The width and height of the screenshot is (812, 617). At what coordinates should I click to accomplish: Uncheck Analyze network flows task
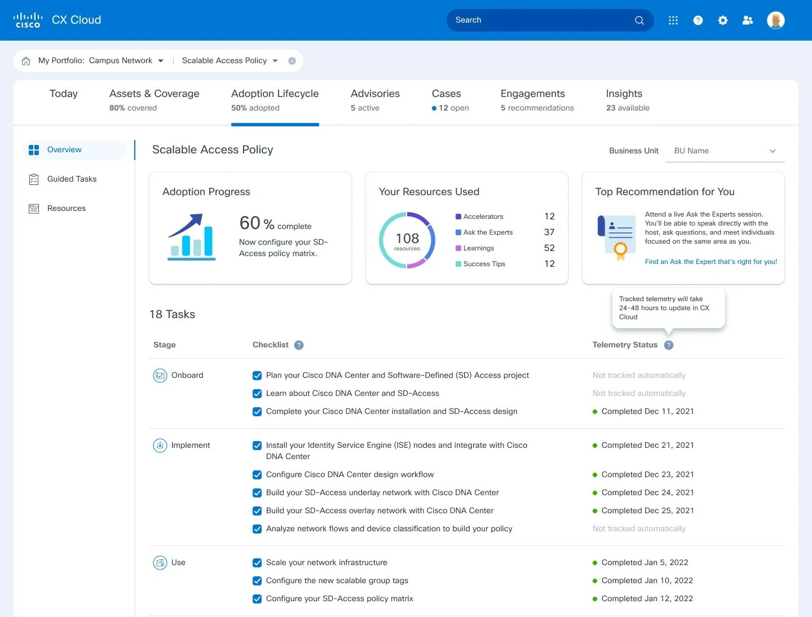(257, 529)
